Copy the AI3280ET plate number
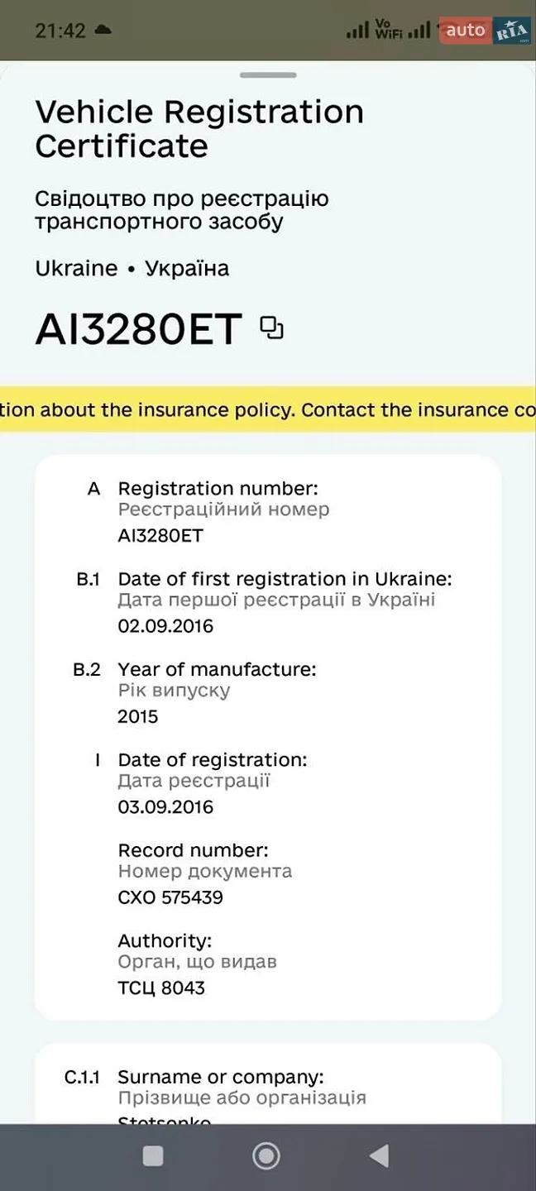The image size is (536, 1191). click(x=271, y=328)
